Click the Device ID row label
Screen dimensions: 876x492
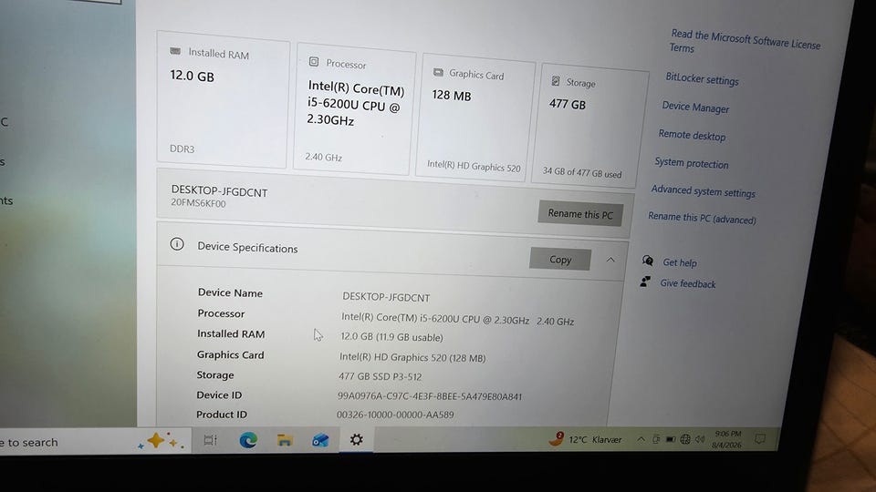(x=219, y=395)
